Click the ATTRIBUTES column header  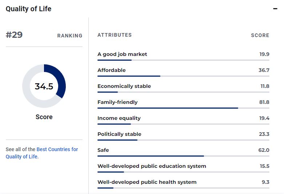115,35
